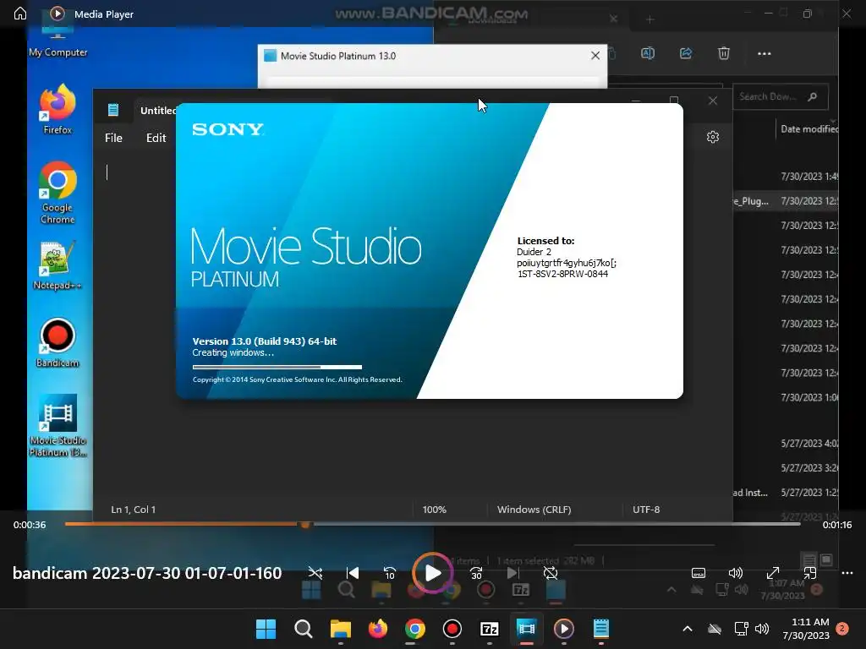The height and width of the screenshot is (649, 866).
Task: Click the orange seek bar thumb
Action: 304,524
